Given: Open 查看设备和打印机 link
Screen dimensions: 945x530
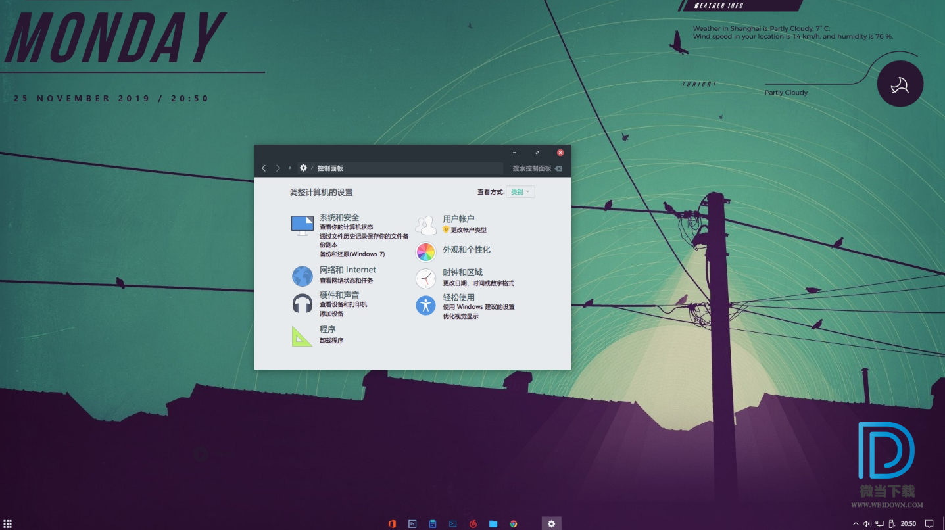Looking at the screenshot, I should 343,304.
